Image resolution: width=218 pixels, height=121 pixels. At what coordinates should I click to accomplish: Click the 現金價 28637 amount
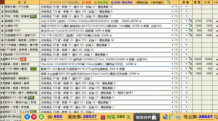(x=206, y=117)
